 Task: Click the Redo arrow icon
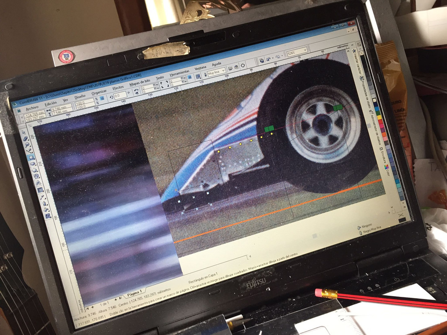[x=278, y=57]
